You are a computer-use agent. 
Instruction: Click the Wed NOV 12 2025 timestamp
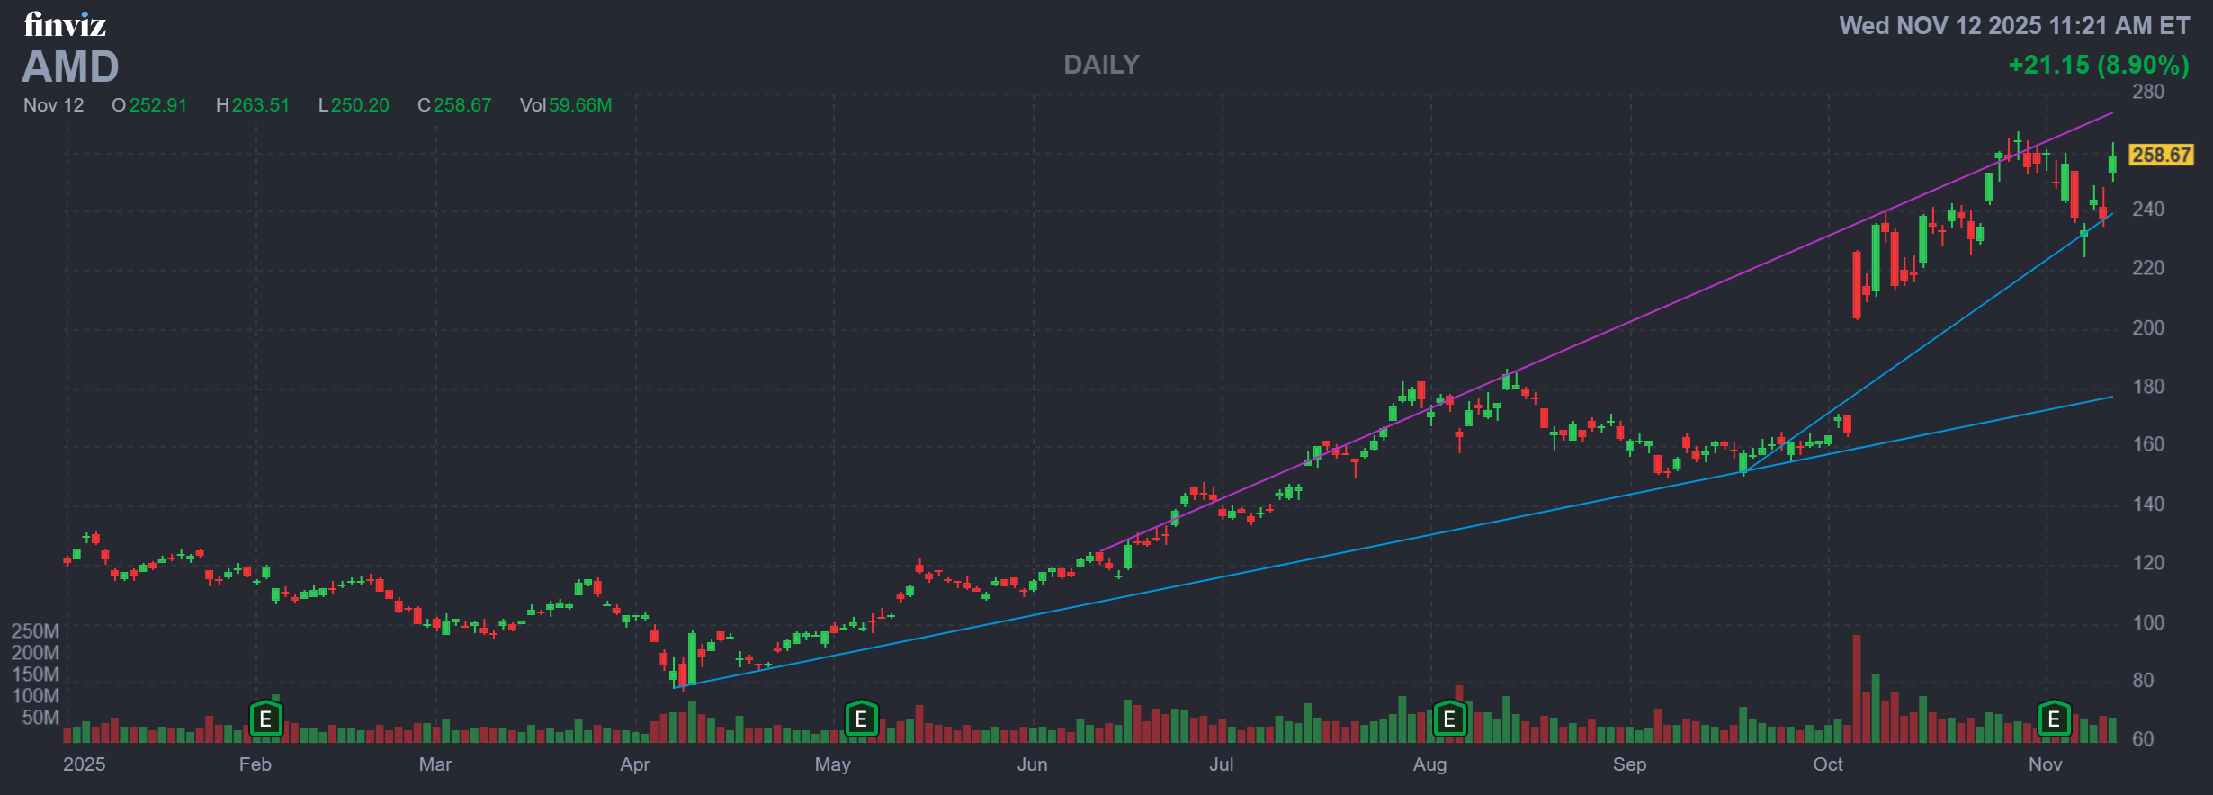click(2013, 26)
